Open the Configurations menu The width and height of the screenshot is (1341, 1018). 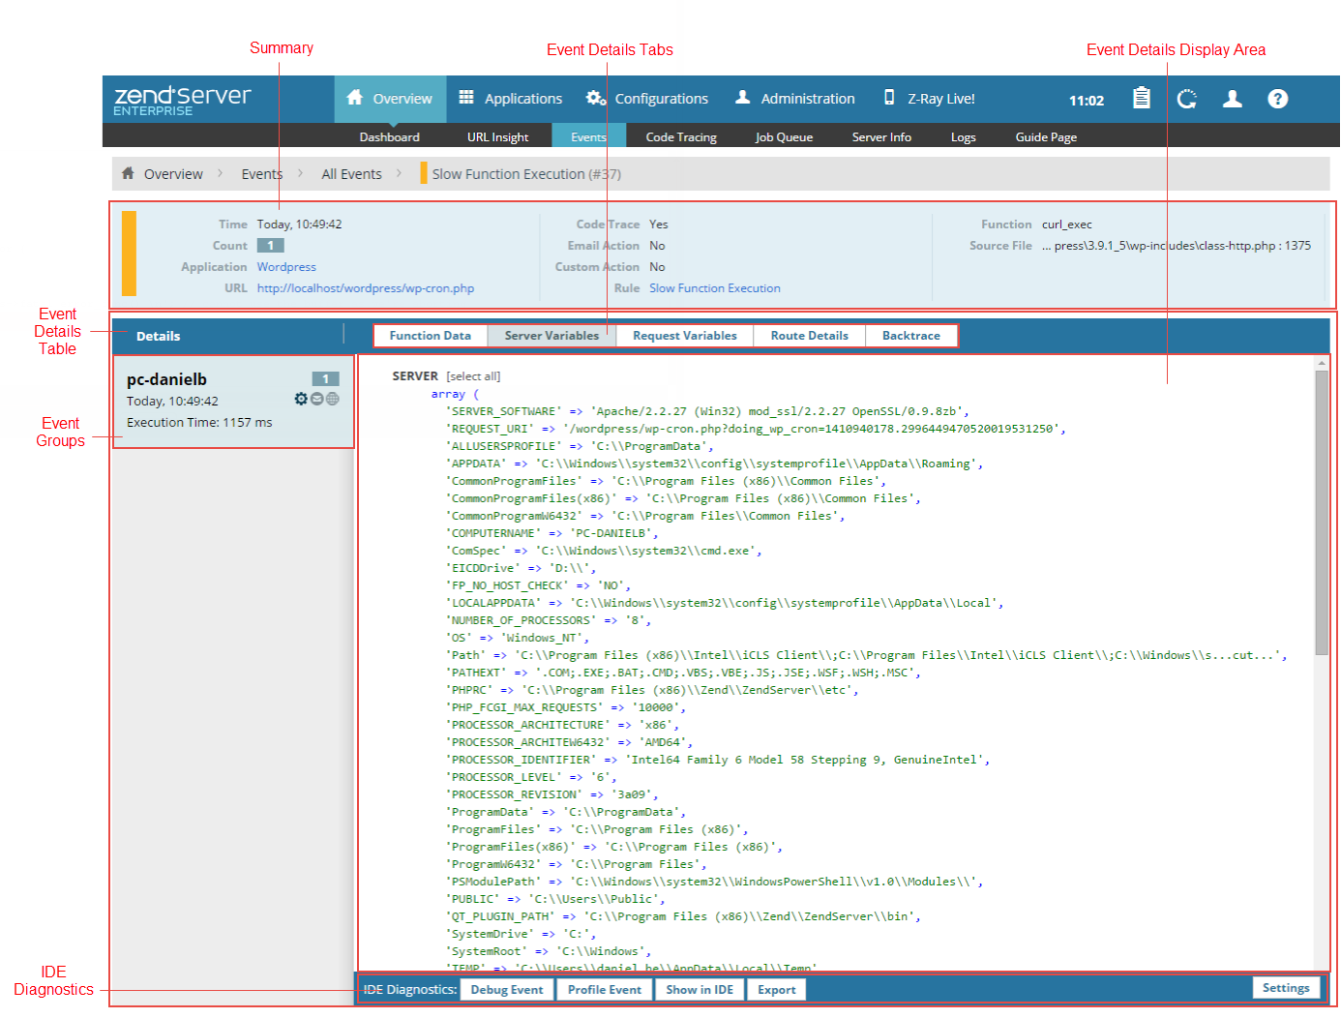pos(648,99)
